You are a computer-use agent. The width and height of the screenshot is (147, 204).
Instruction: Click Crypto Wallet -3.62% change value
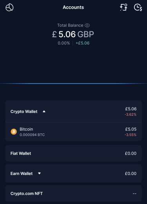[x=131, y=115]
